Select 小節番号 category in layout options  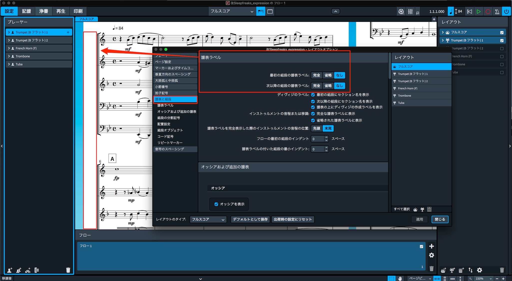tap(175, 87)
